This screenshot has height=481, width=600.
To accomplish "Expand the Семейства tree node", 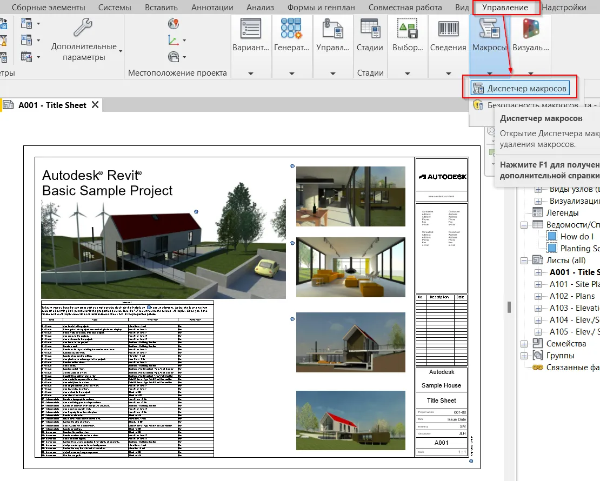I will pyautogui.click(x=524, y=344).
